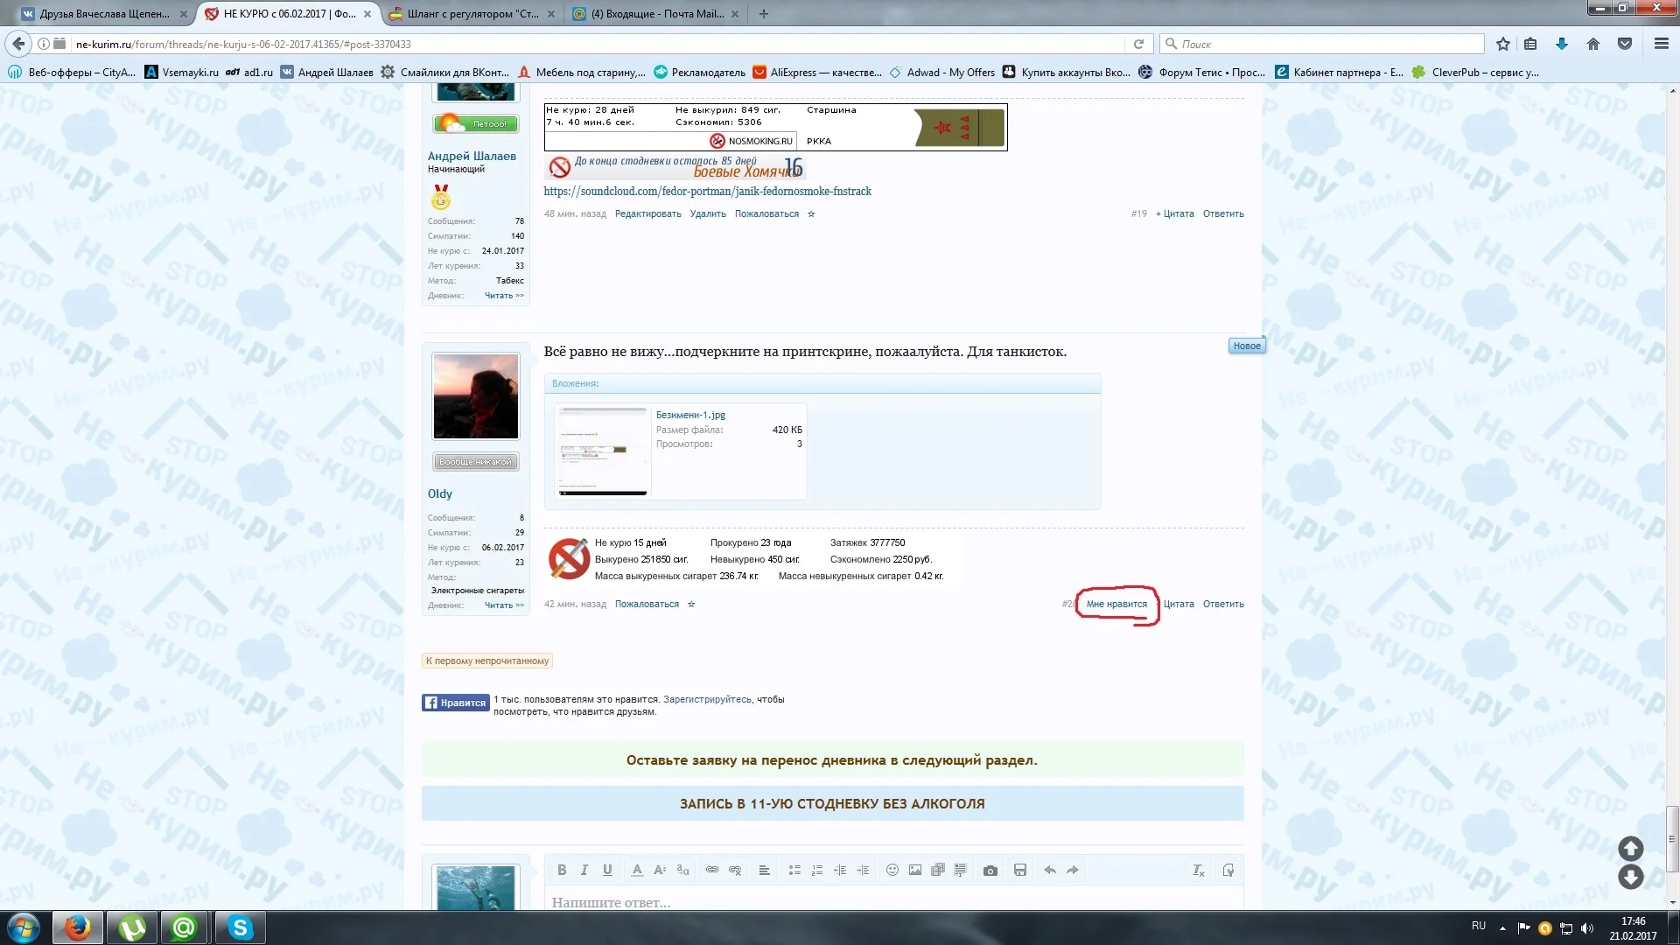Click the save draft floppy icon
The width and height of the screenshot is (1680, 945).
(x=1019, y=870)
